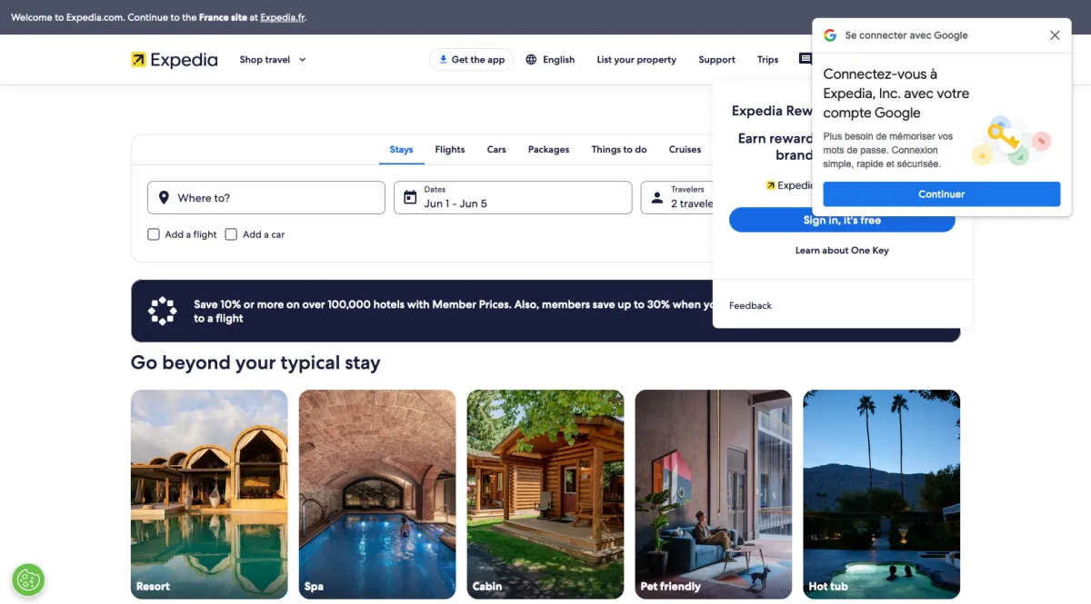Open the Dates picker Jun 1 - Jun 5
Viewport: 1091px width, 604px height.
[513, 198]
